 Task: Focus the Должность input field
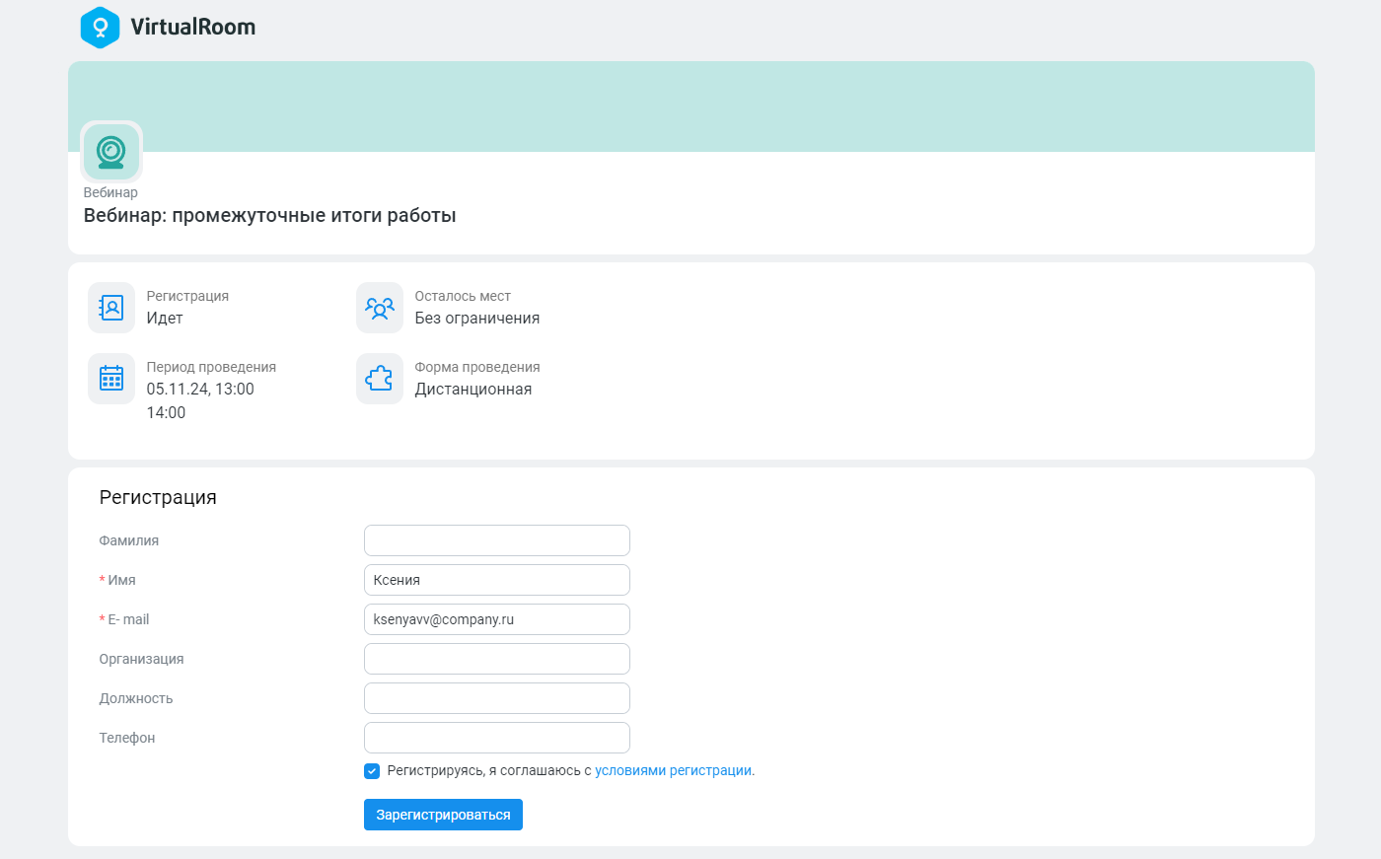497,698
